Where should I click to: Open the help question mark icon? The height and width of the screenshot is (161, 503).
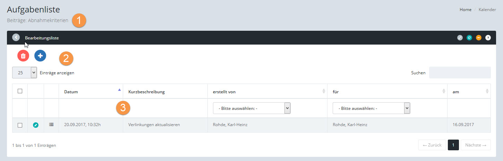pyautogui.click(x=488, y=38)
